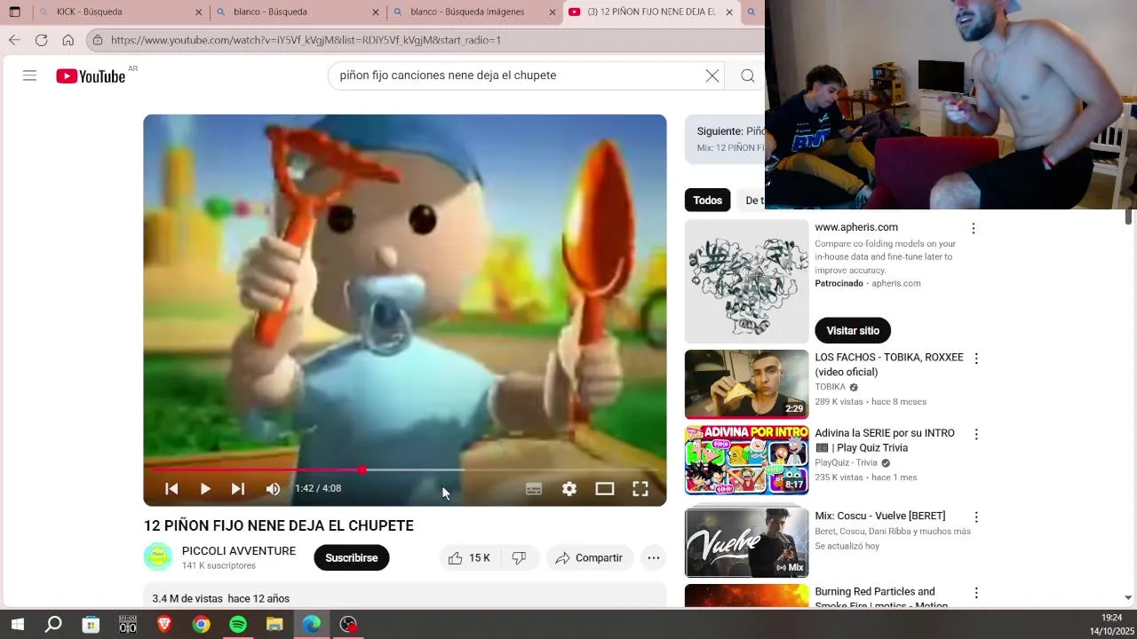Open options for www.apheris.com ad

point(974,228)
